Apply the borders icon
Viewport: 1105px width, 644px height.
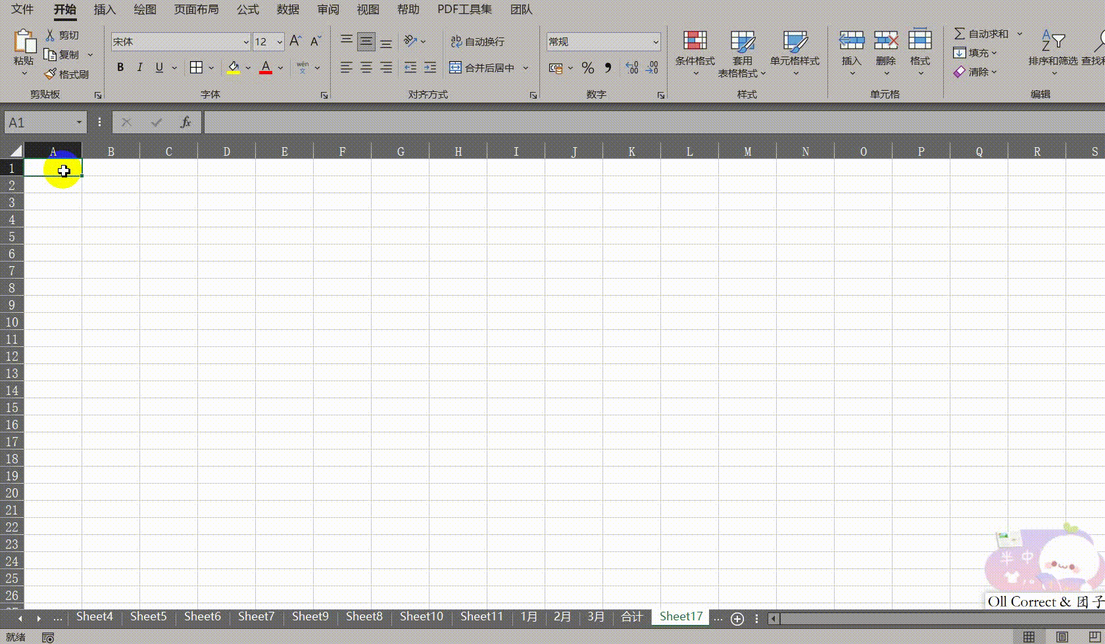click(x=196, y=68)
